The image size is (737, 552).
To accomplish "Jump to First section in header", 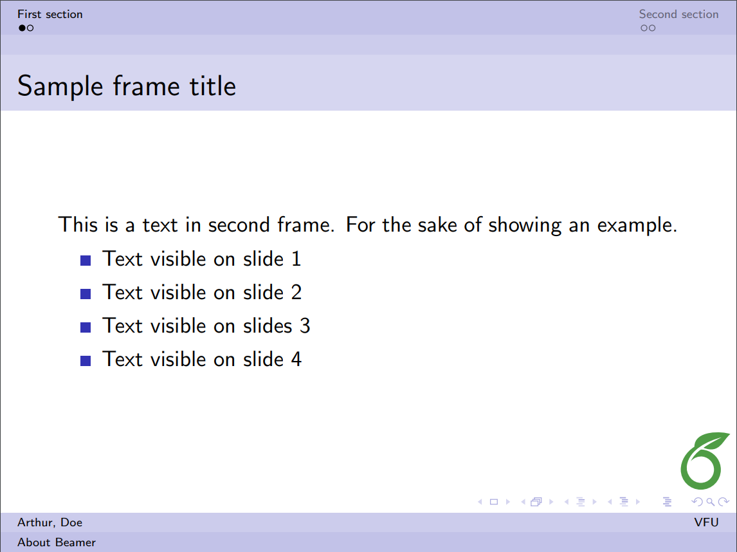I will pyautogui.click(x=50, y=14).
